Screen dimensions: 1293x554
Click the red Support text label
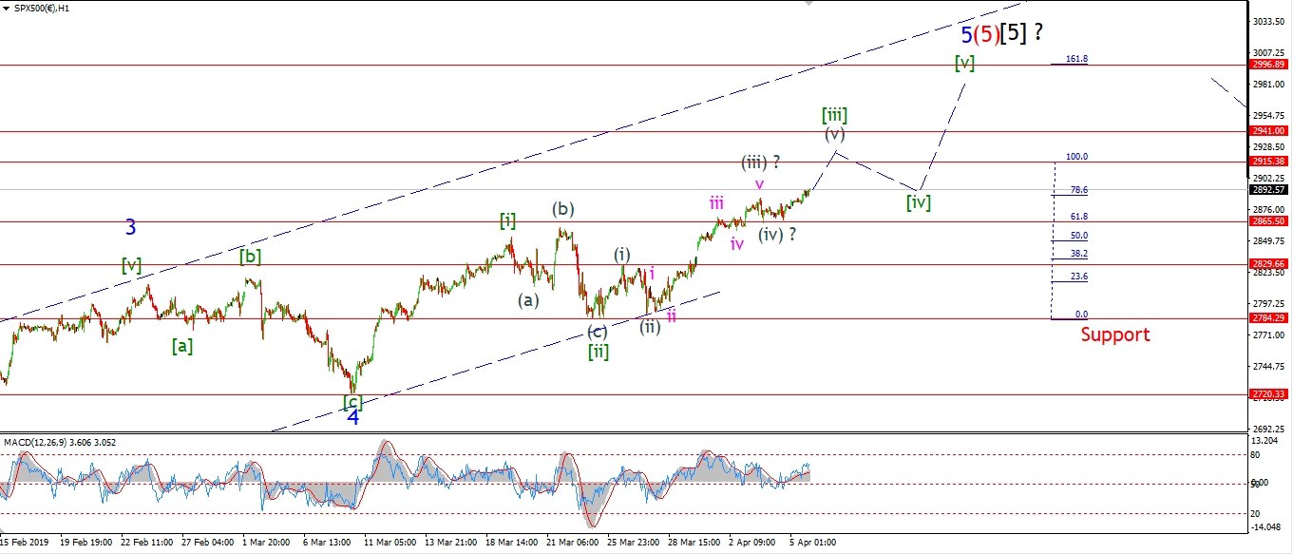click(x=1114, y=334)
